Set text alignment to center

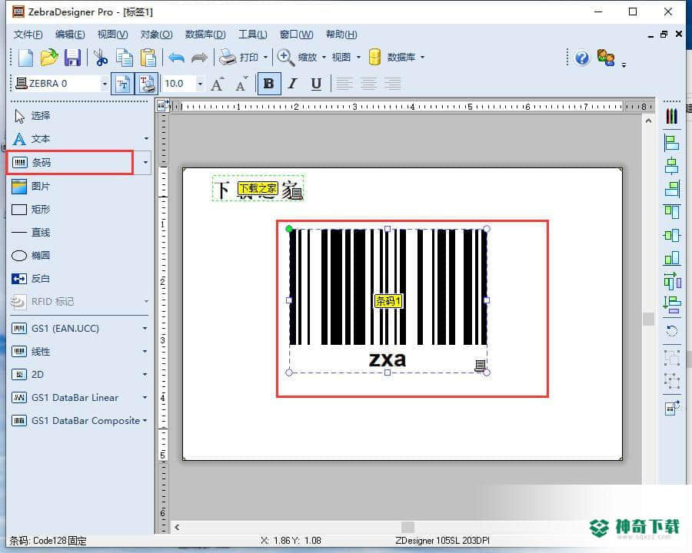(368, 84)
